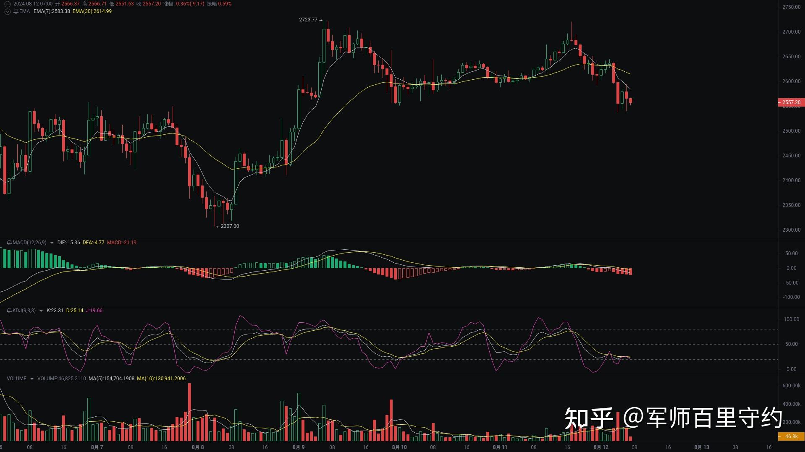The height and width of the screenshot is (452, 805).
Task: Click the 8月 7 date label
Action: click(97, 447)
